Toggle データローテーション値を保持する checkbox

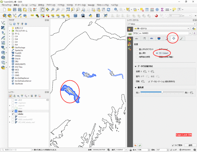click(x=149, y=82)
